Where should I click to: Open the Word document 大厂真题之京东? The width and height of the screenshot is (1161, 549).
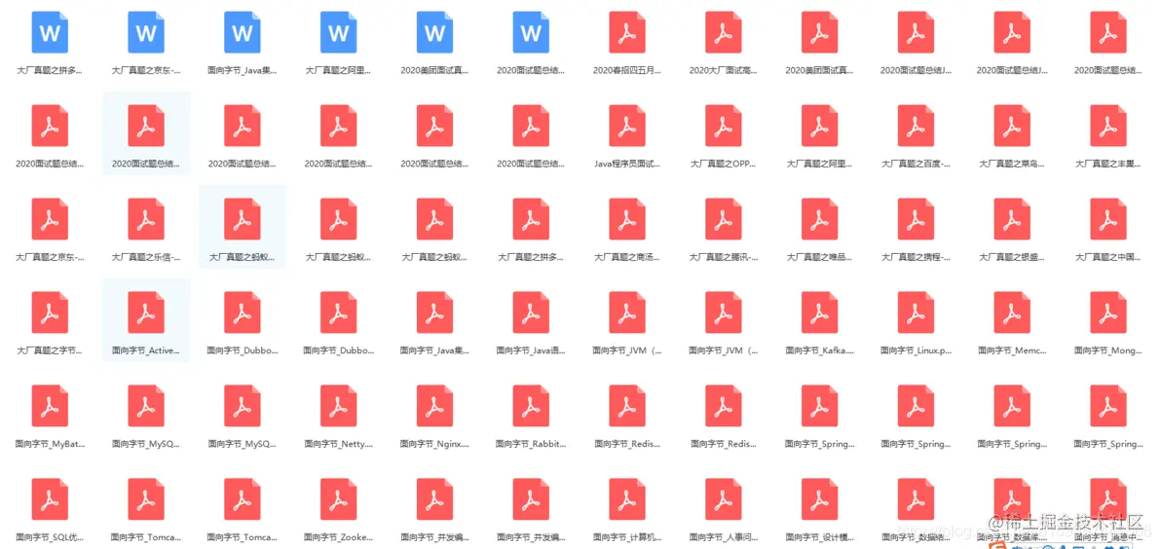tap(146, 33)
